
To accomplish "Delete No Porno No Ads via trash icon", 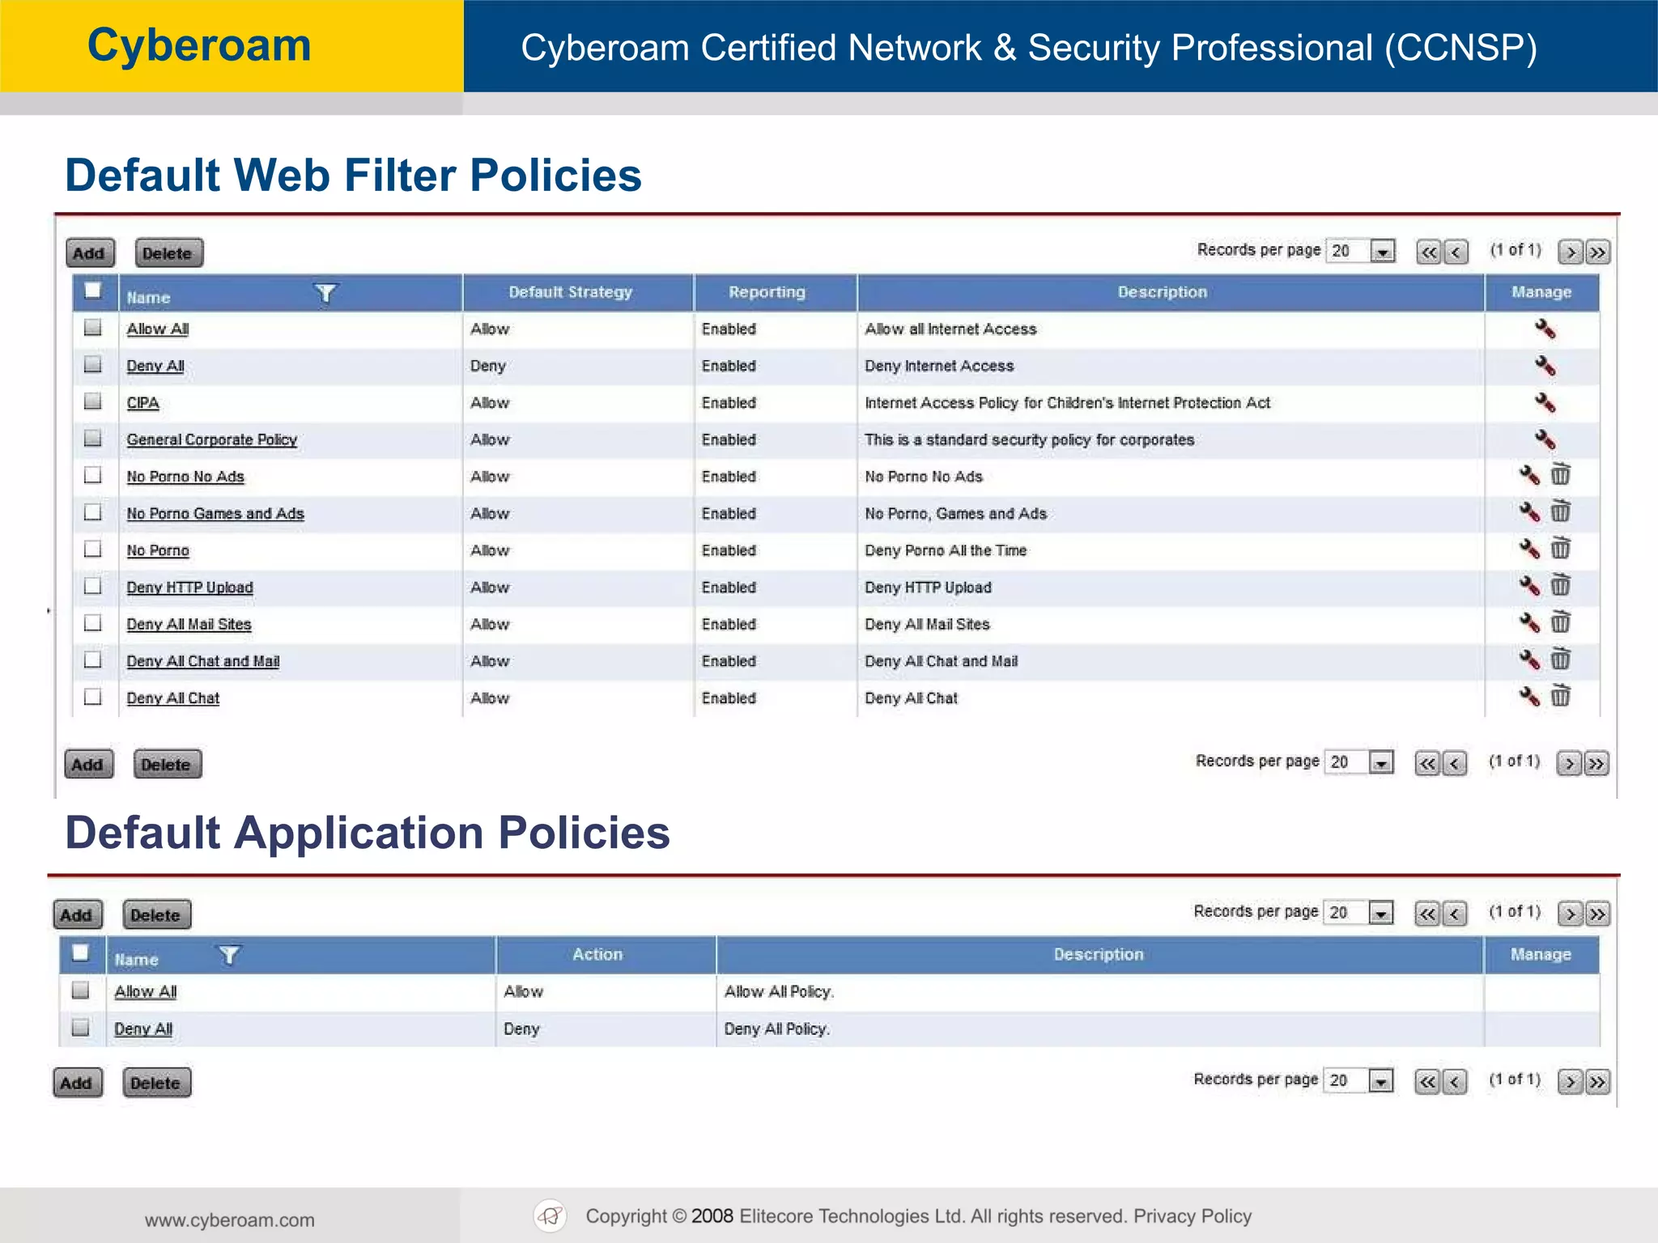I will pyautogui.click(x=1560, y=474).
